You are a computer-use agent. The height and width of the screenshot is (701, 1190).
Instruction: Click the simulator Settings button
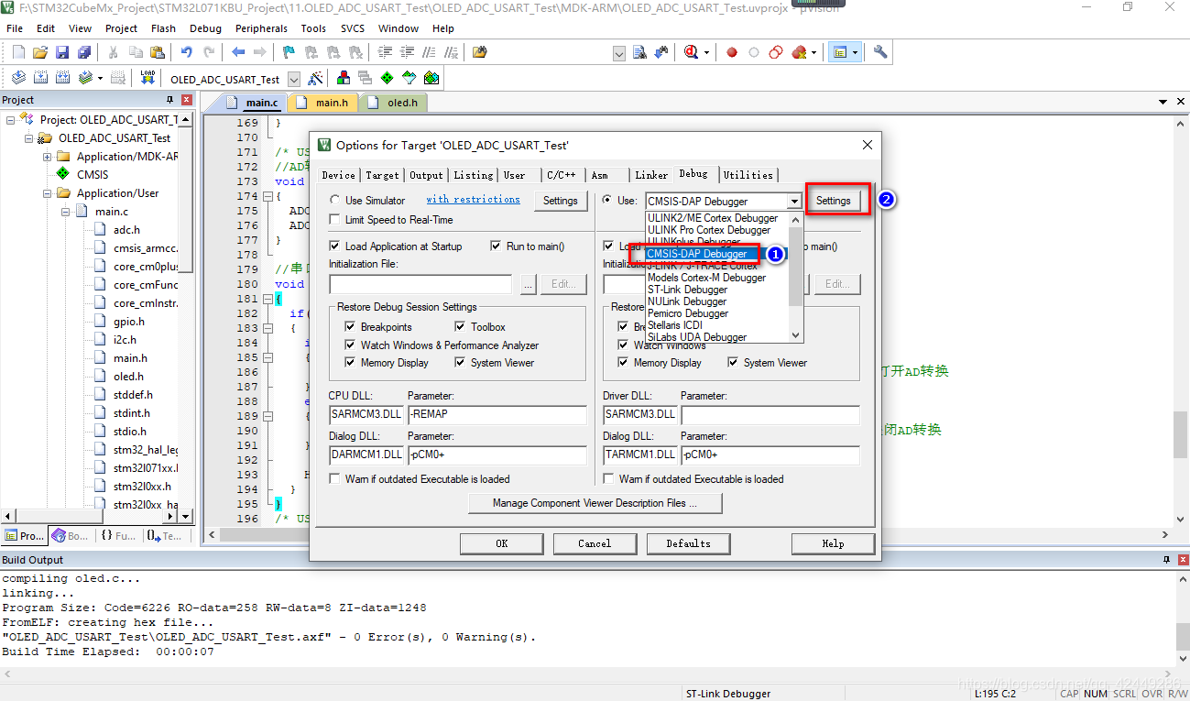tap(561, 201)
